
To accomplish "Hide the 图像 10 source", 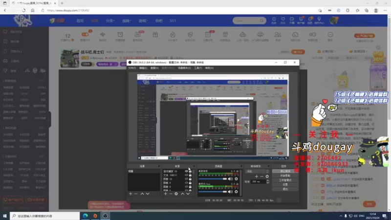I will [186, 179].
